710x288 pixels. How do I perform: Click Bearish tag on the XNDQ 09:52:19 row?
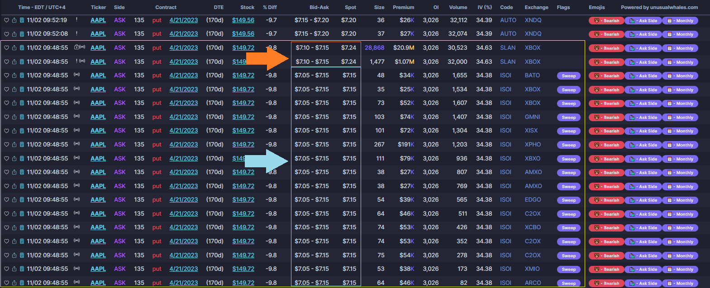tap(606, 21)
